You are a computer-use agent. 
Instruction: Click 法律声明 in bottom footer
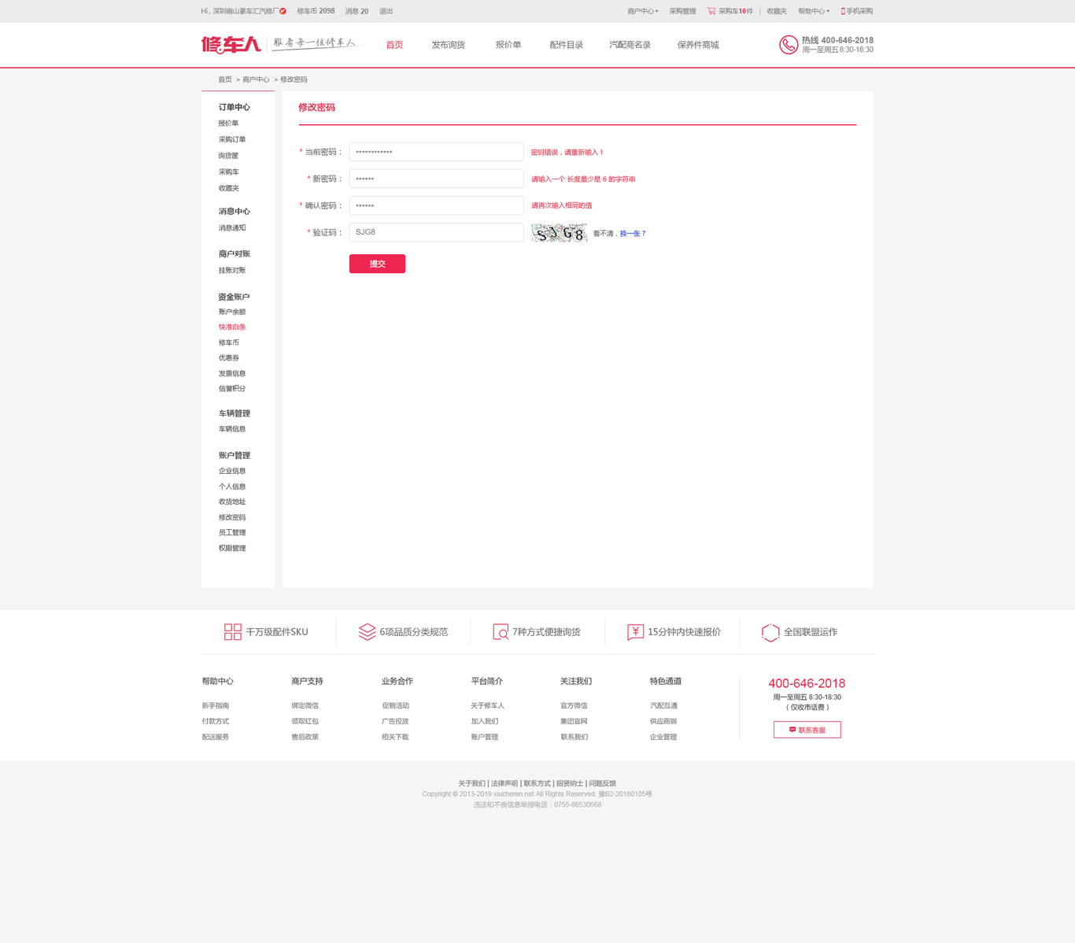coord(504,783)
